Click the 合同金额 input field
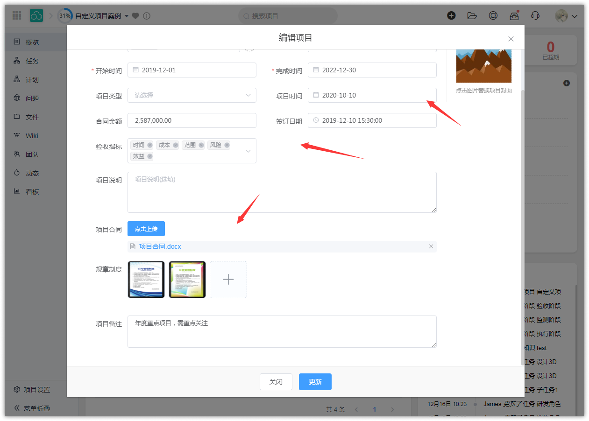This screenshot has height=421, width=589. click(192, 120)
